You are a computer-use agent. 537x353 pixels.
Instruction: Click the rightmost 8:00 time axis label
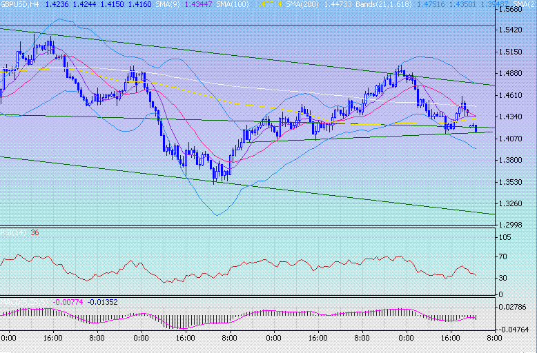tap(494, 339)
